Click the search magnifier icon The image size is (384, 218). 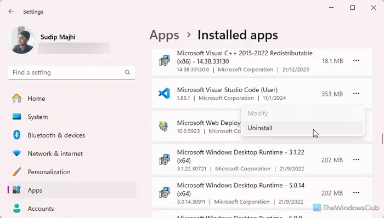pyautogui.click(x=127, y=72)
